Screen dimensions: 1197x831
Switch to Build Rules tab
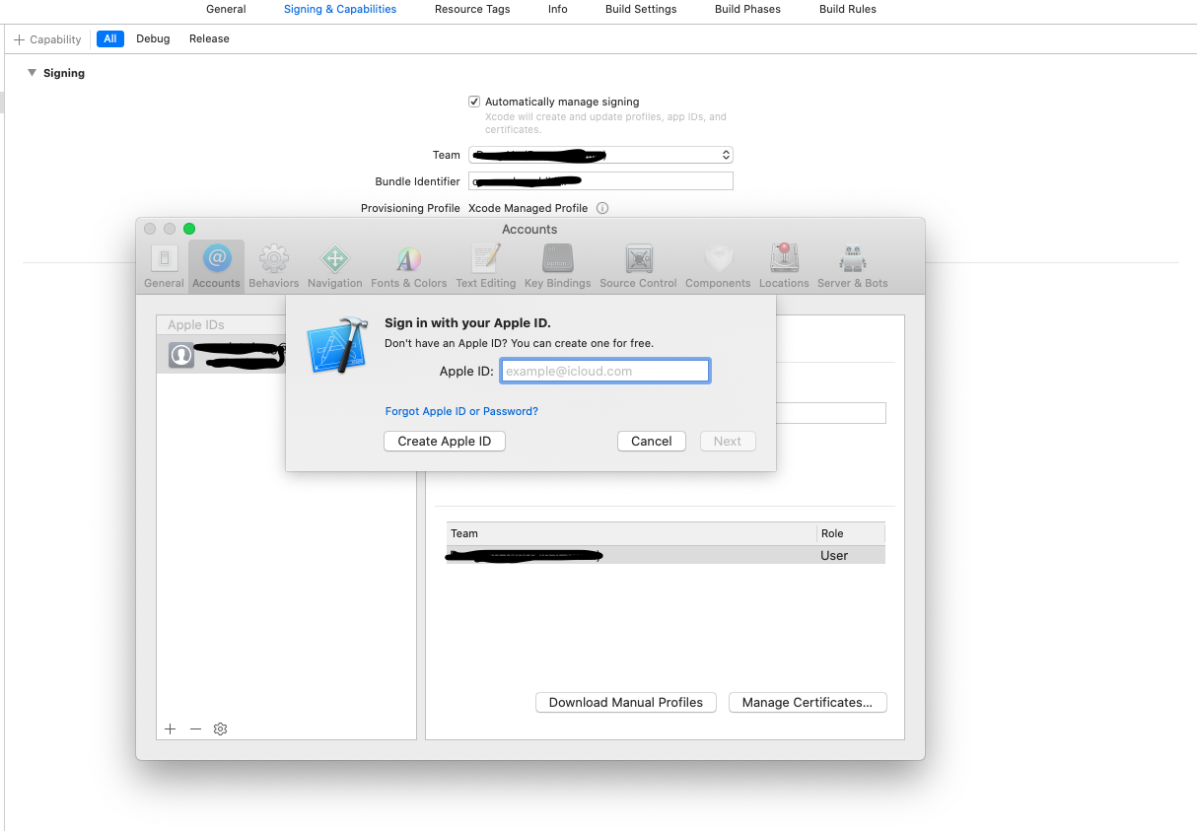[848, 9]
